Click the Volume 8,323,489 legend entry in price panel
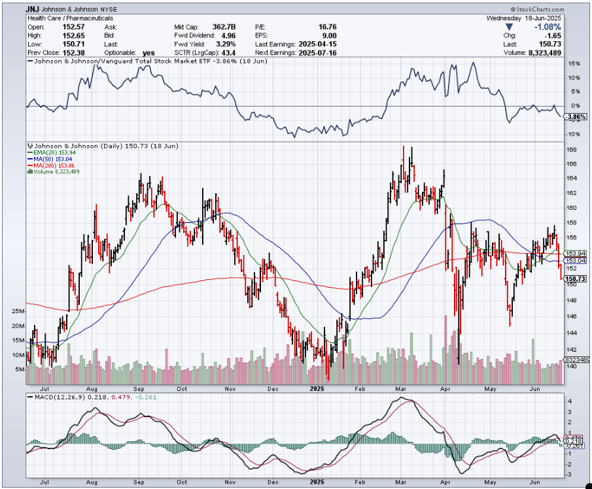592x489 pixels. 54,172
